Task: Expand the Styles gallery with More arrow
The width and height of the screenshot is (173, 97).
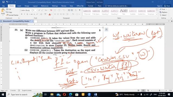Action: coord(157,15)
